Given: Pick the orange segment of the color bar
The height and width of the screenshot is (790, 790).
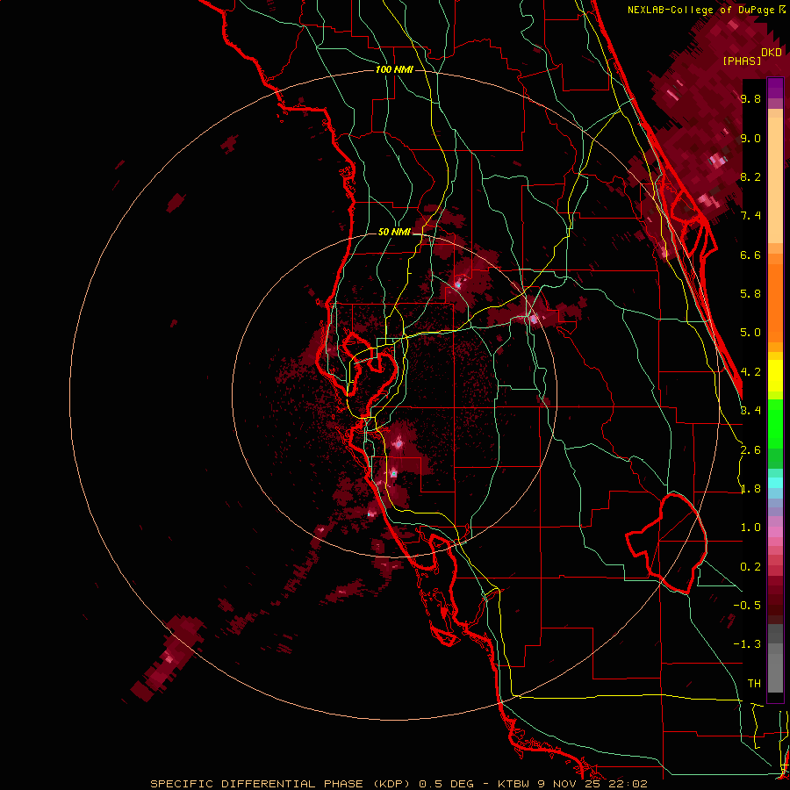Looking at the screenshot, I should [775, 302].
